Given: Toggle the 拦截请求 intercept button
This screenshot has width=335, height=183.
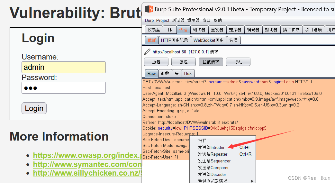Looking at the screenshot, I should coord(211,62).
